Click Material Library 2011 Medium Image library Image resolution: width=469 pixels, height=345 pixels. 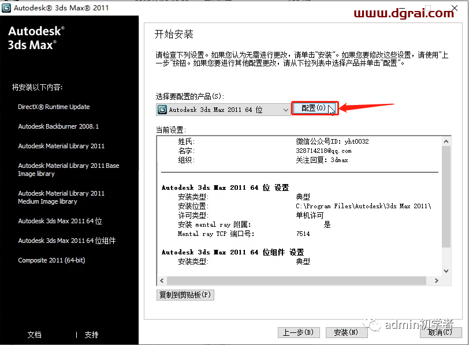pyautogui.click(x=61, y=197)
